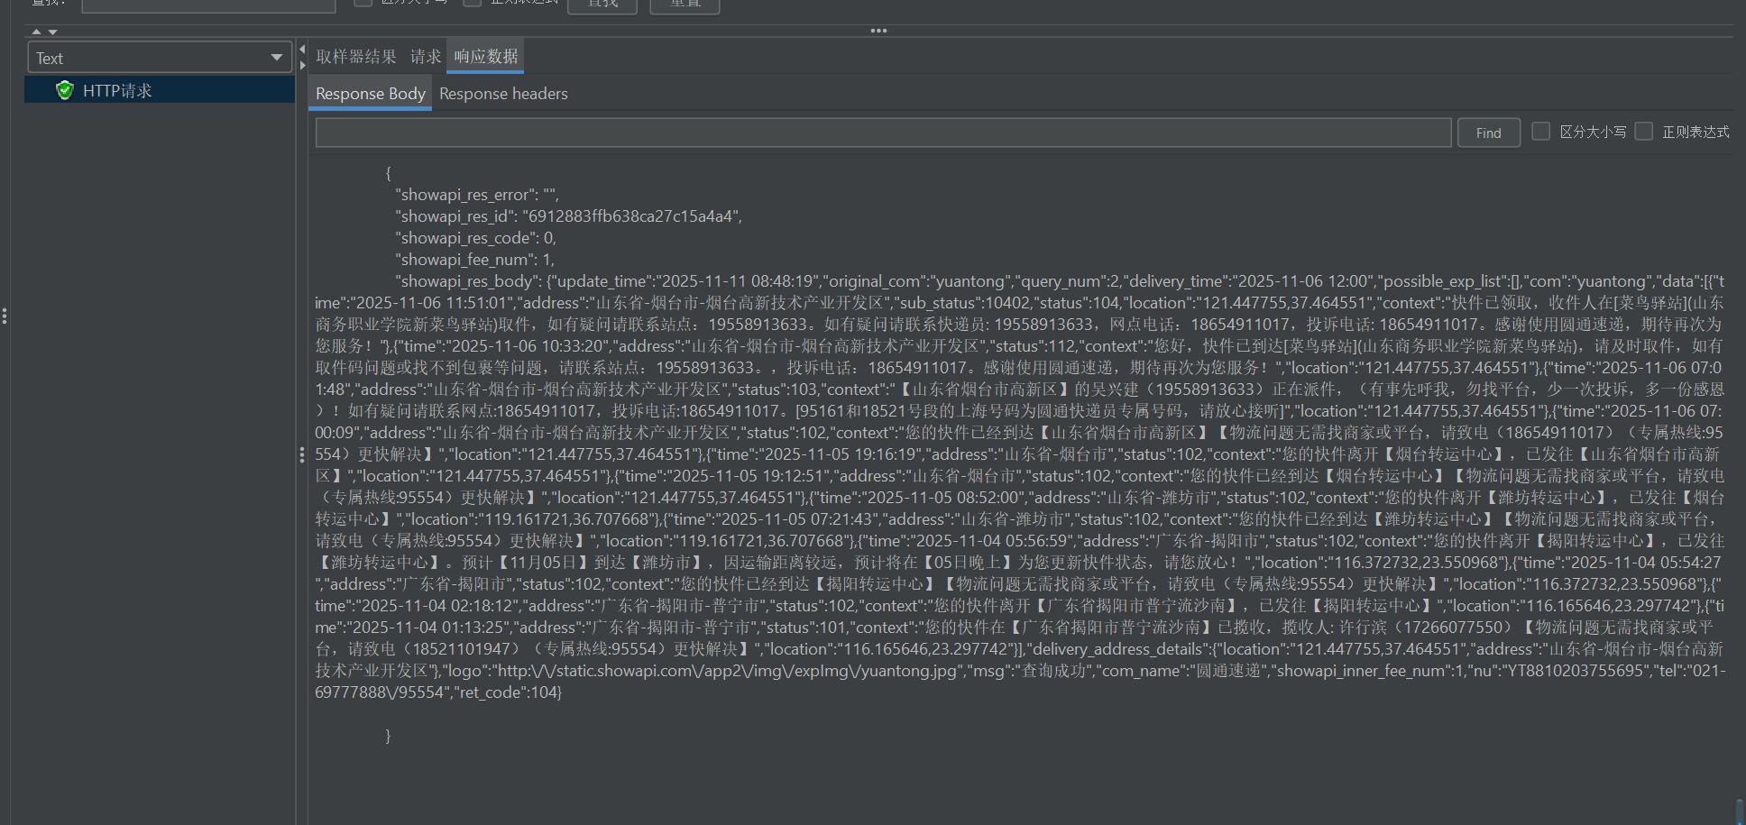Focus the response search input field
This screenshot has width=1746, height=825.
click(x=883, y=133)
